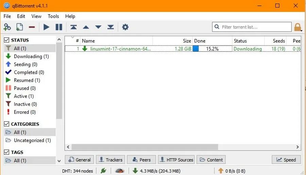The image size is (306, 175).
Task: Click the sidebar scroll down arrow
Action: tap(59, 161)
